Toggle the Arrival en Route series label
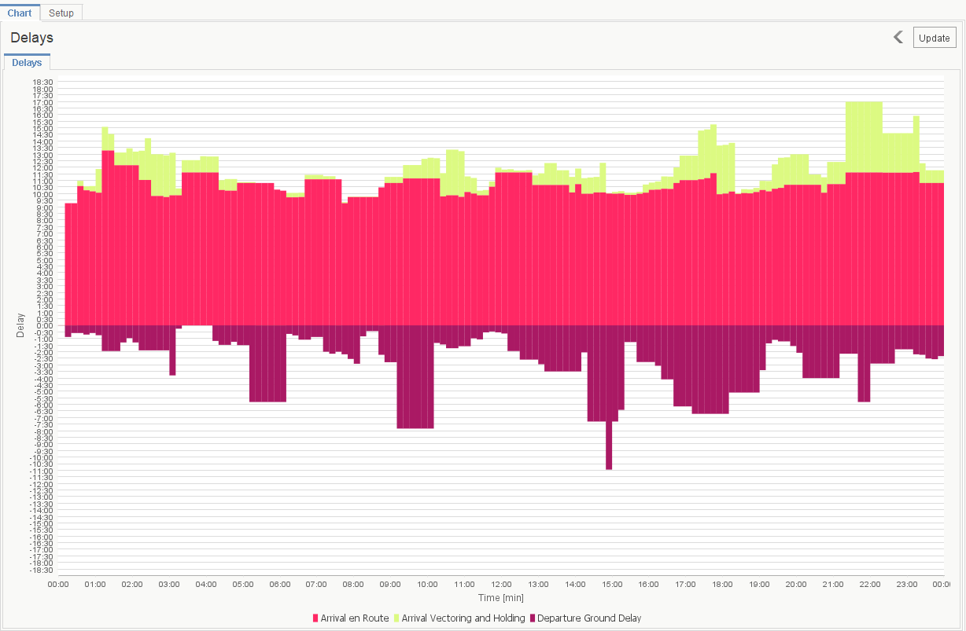 pyautogui.click(x=355, y=618)
